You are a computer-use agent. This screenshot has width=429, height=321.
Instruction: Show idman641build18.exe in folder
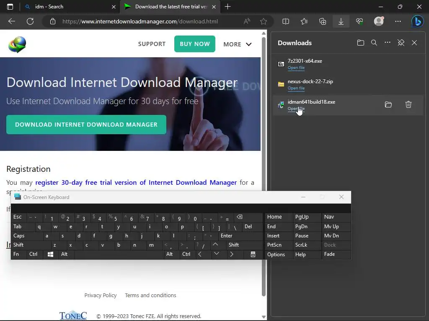[388, 104]
